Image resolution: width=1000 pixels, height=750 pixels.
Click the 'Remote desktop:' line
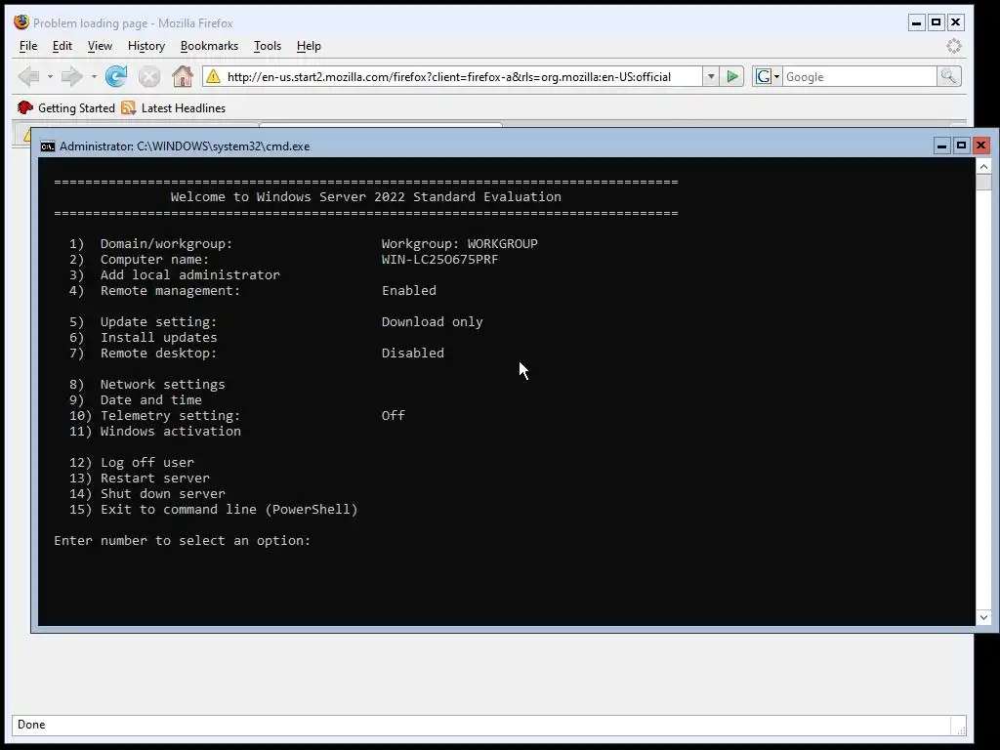[x=158, y=354]
